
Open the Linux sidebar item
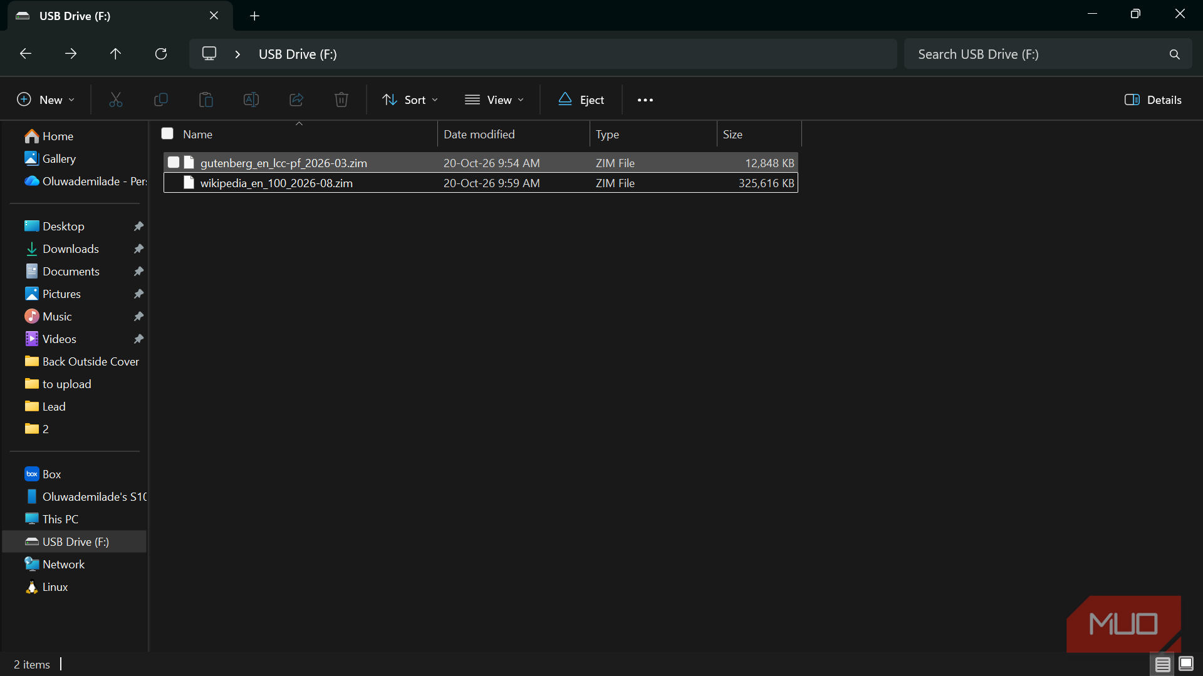[x=55, y=586]
